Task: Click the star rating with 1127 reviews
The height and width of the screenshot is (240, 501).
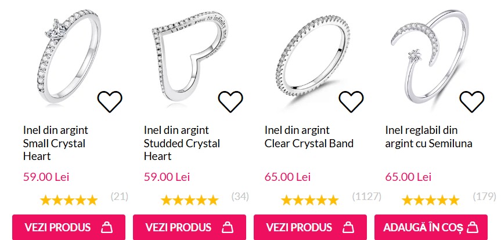Action: [x=309, y=201]
